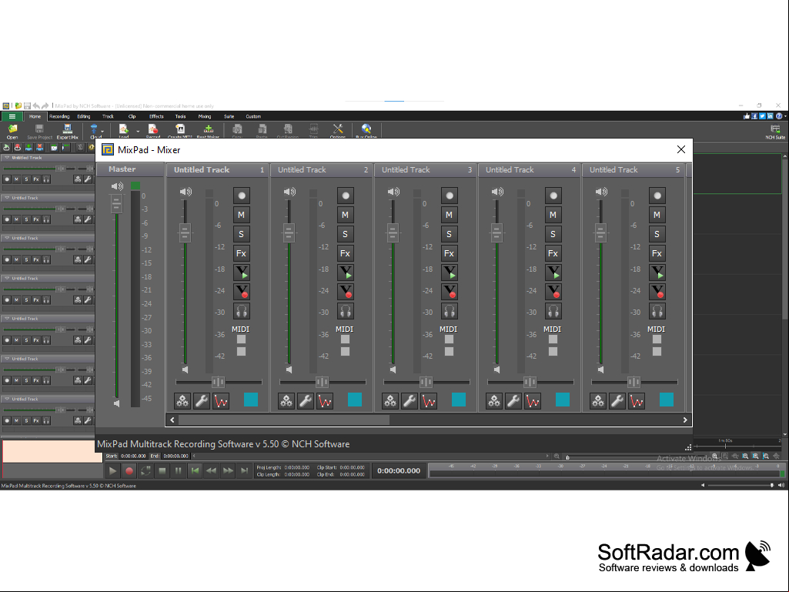This screenshot has height=592, width=789.
Task: Mute mixer track 1 with its M button
Action: pos(242,215)
